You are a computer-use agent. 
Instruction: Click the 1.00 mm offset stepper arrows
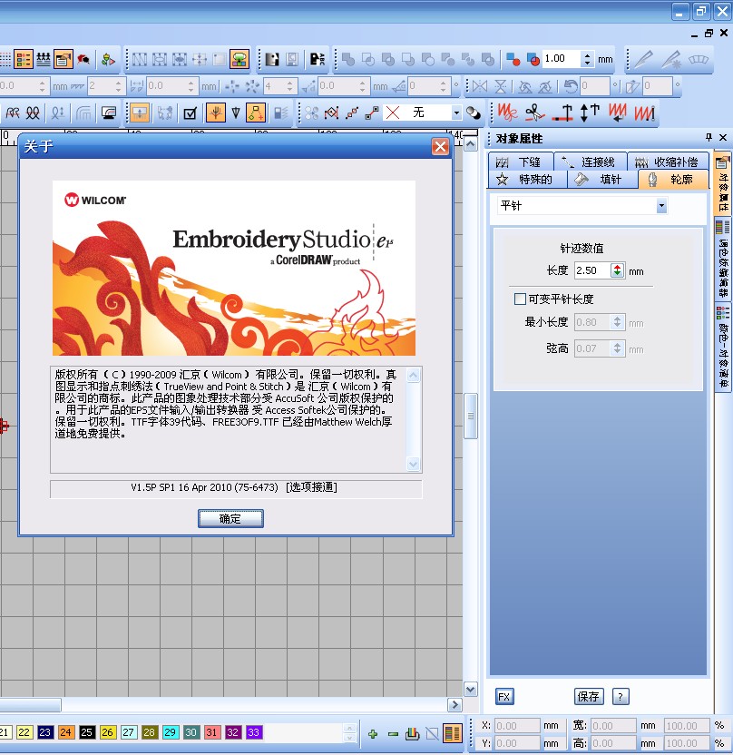pyautogui.click(x=587, y=59)
